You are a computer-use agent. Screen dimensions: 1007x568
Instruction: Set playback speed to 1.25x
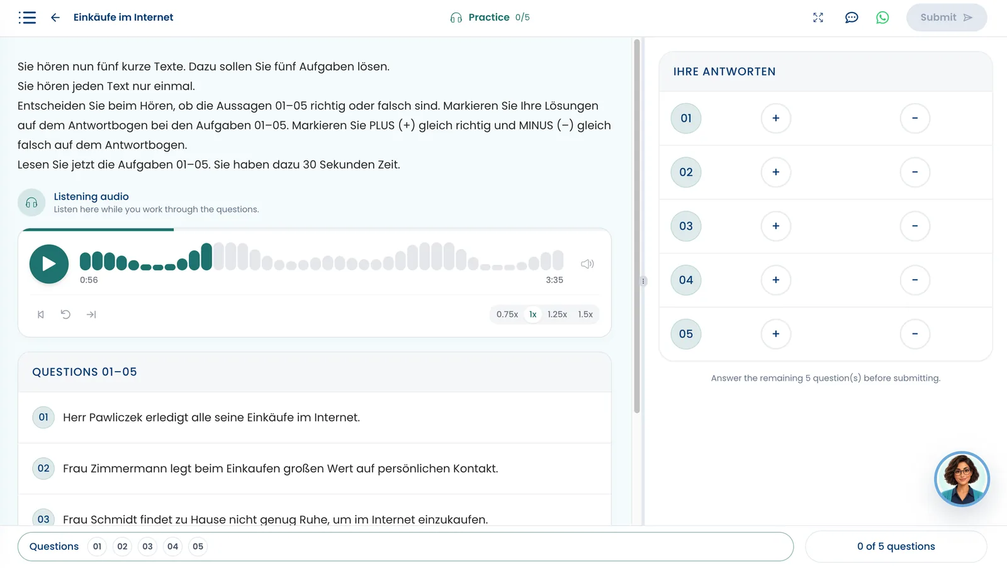[x=557, y=315]
